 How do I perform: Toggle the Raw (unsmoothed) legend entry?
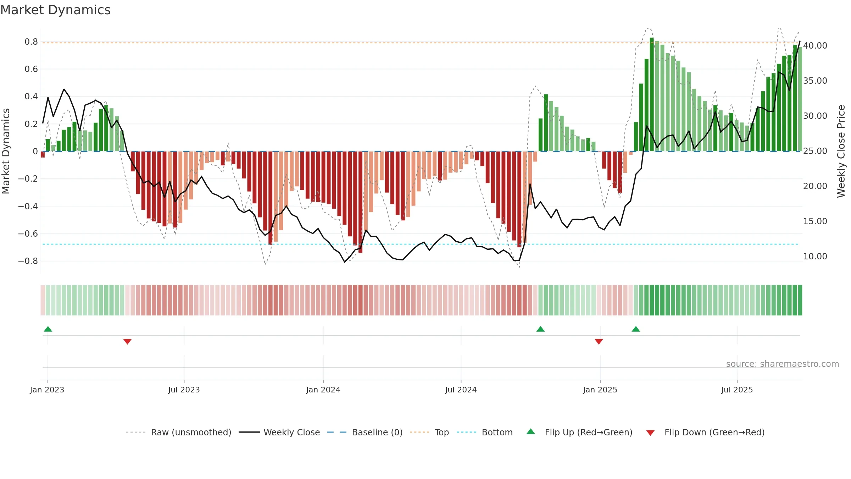(x=178, y=432)
